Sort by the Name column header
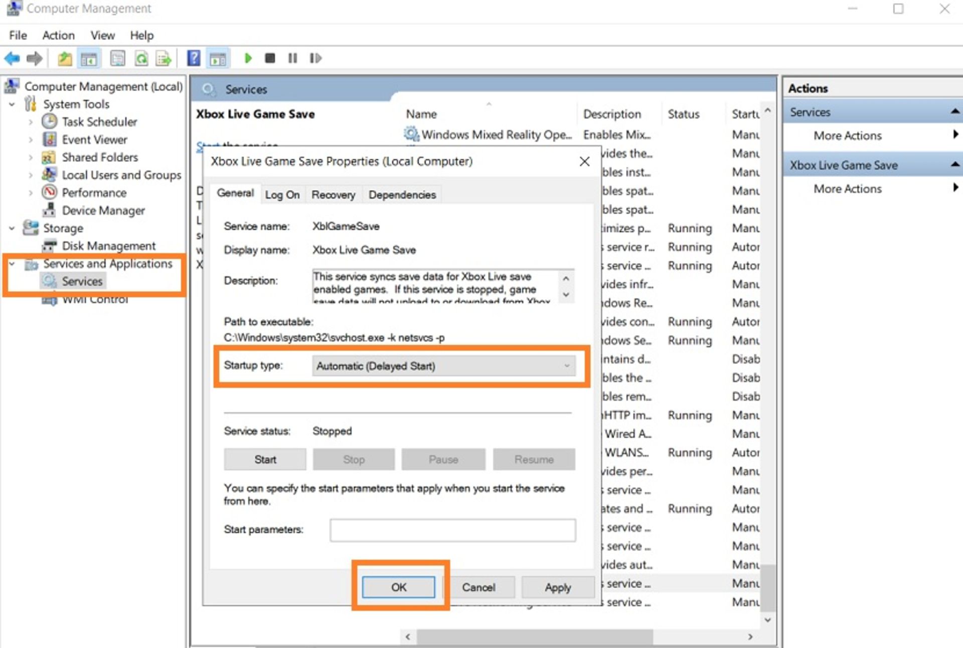The image size is (963, 648). (421, 114)
